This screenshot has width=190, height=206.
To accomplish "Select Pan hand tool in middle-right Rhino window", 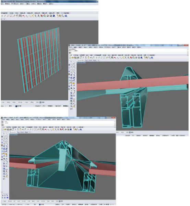I will (x=94, y=57).
